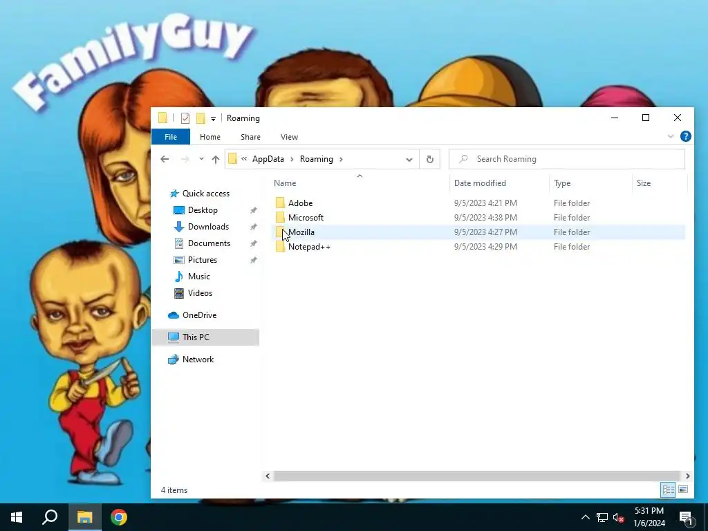Customize Quick Access Toolbar dropdown
Viewport: 708px width, 531px height.
[x=213, y=119]
